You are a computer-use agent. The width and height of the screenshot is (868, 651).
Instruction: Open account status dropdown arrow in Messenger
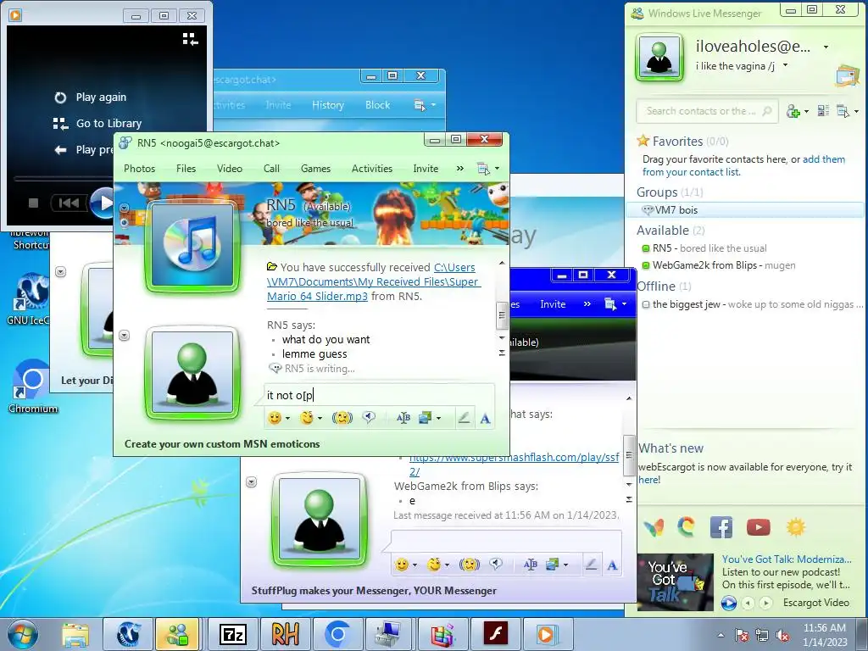(x=826, y=47)
